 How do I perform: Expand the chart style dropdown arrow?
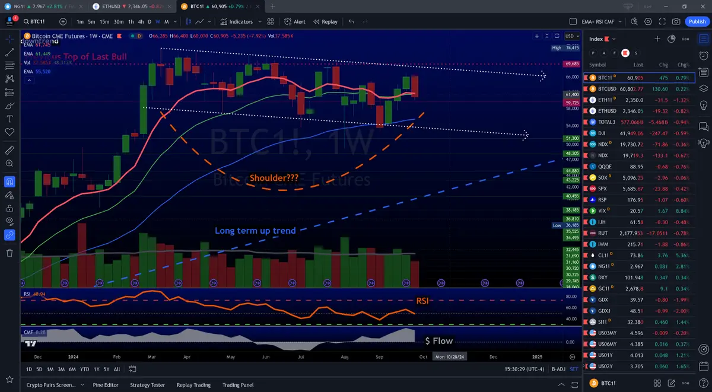point(211,21)
